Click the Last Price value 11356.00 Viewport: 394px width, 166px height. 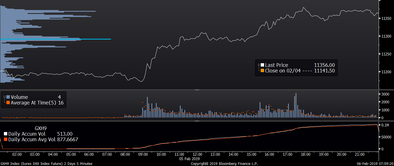click(x=324, y=65)
